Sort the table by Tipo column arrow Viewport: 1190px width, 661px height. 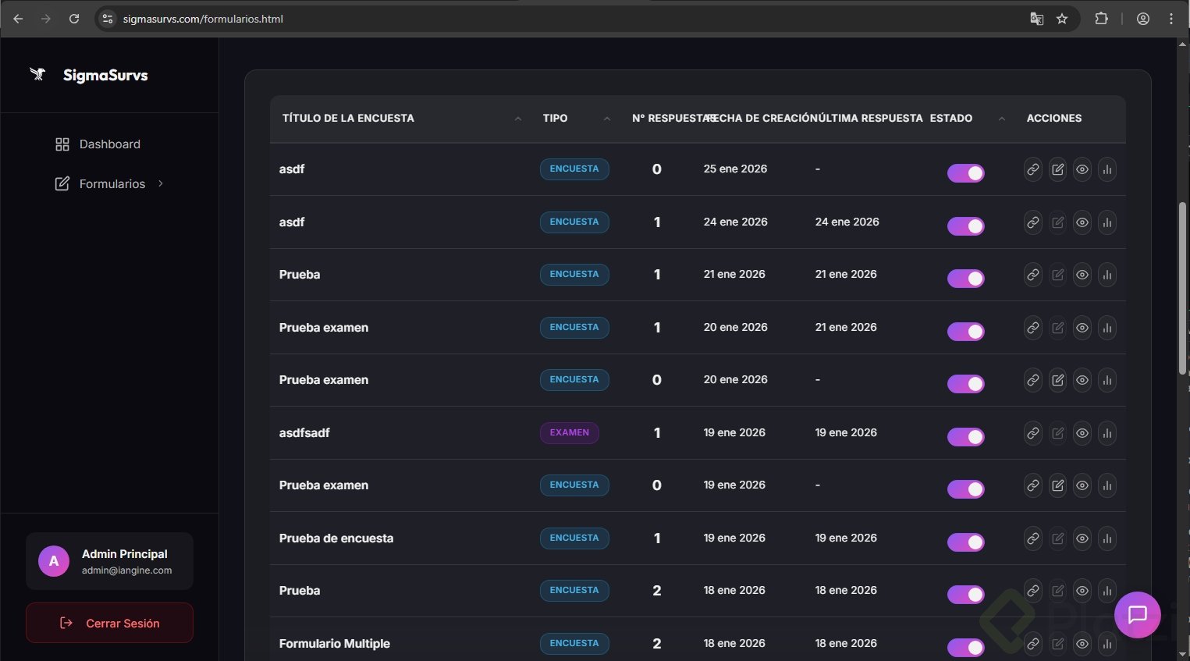(x=606, y=119)
